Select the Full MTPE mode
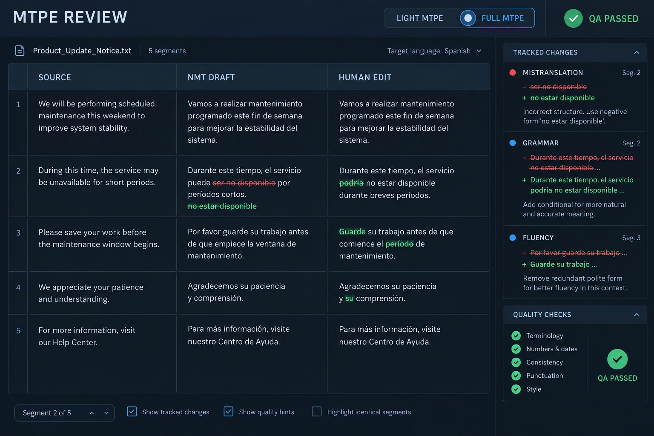Viewport: 654px width, 436px height. point(497,18)
